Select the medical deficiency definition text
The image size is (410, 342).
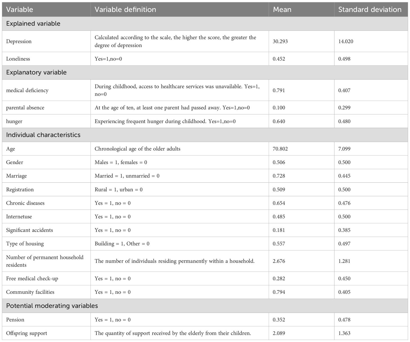click(x=177, y=90)
